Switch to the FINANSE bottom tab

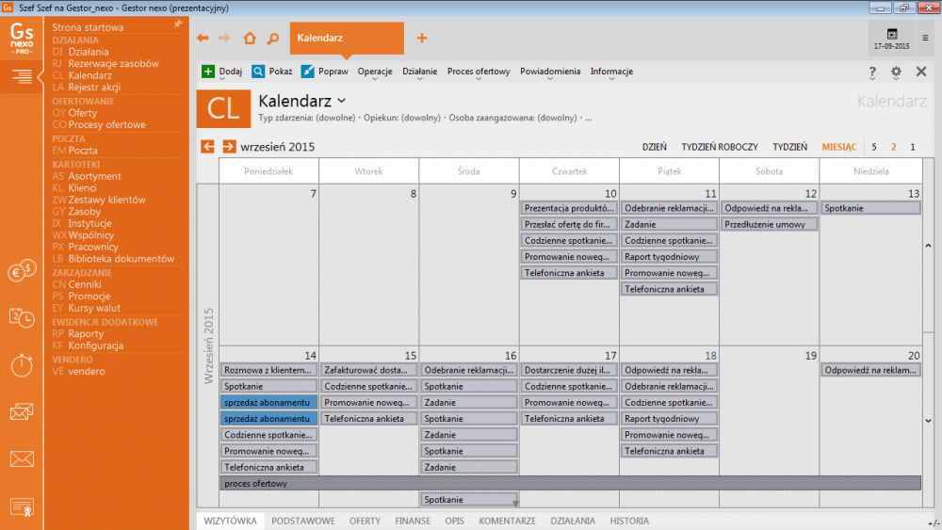pyautogui.click(x=413, y=521)
